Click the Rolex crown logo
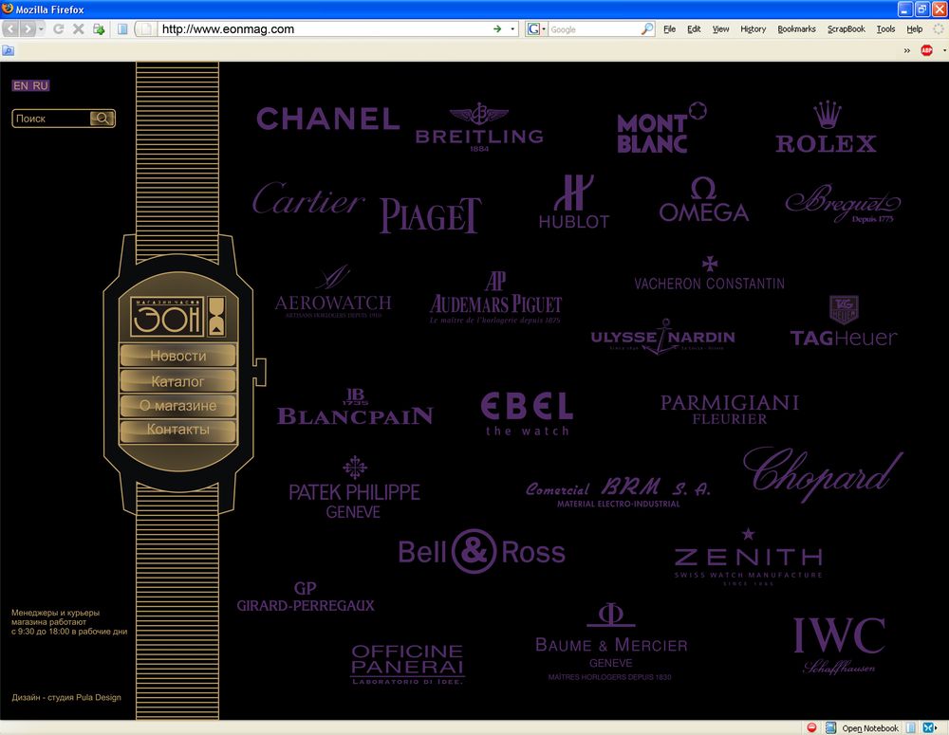949x735 pixels. [x=827, y=129]
